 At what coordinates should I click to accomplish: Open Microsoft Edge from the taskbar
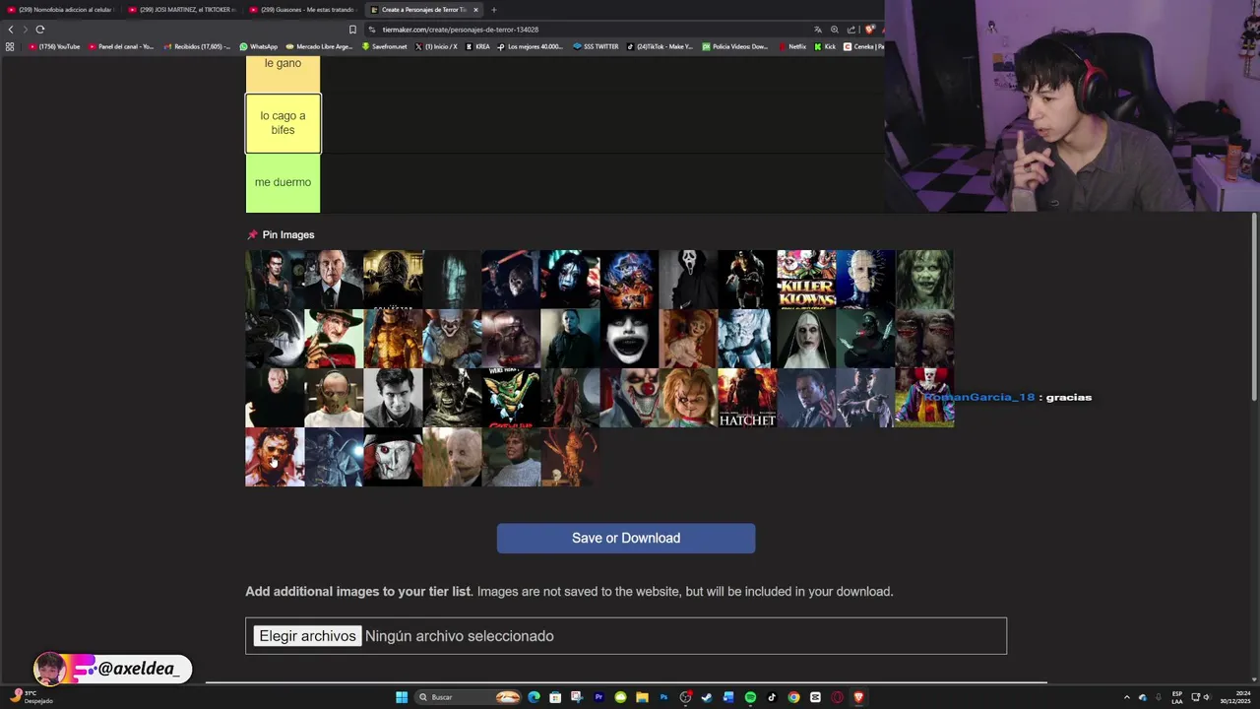(534, 697)
